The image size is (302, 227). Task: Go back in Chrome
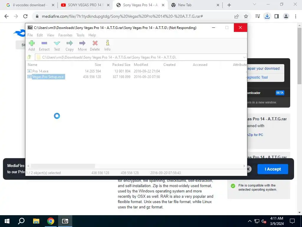point(6,17)
